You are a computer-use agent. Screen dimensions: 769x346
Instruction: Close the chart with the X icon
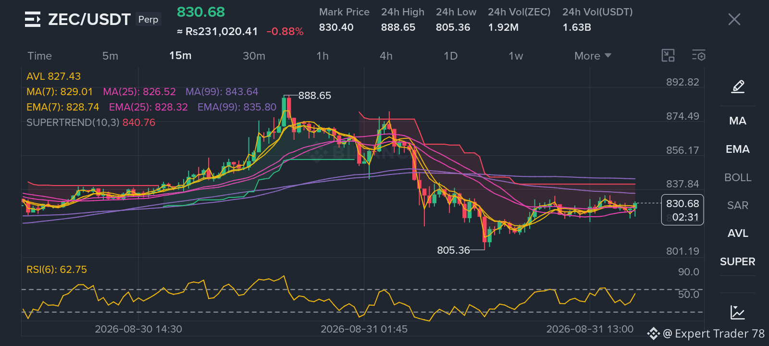tap(734, 19)
